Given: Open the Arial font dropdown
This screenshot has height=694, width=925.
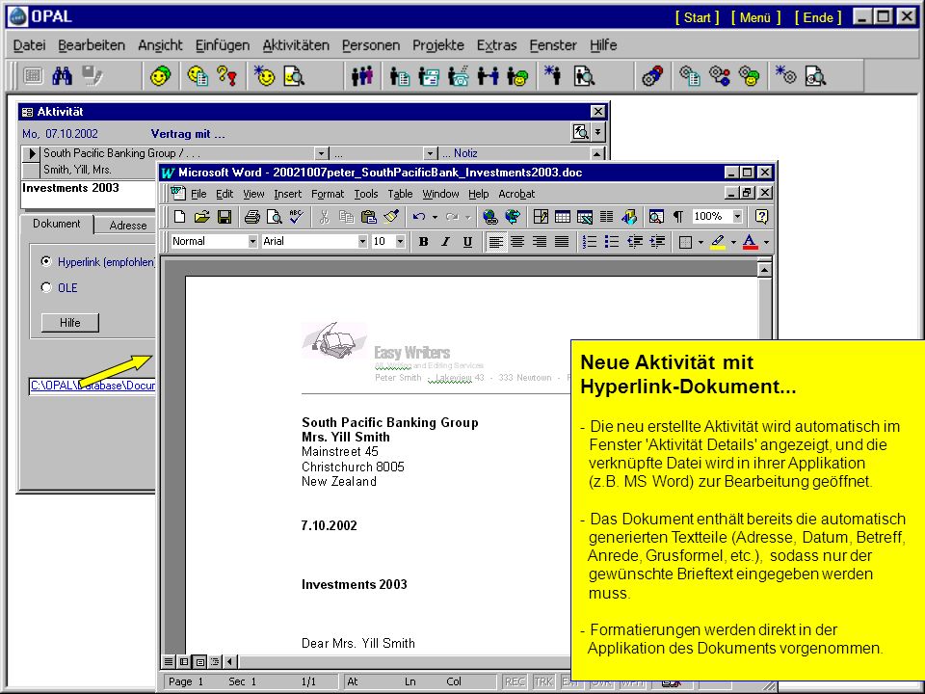Looking at the screenshot, I should (362, 241).
